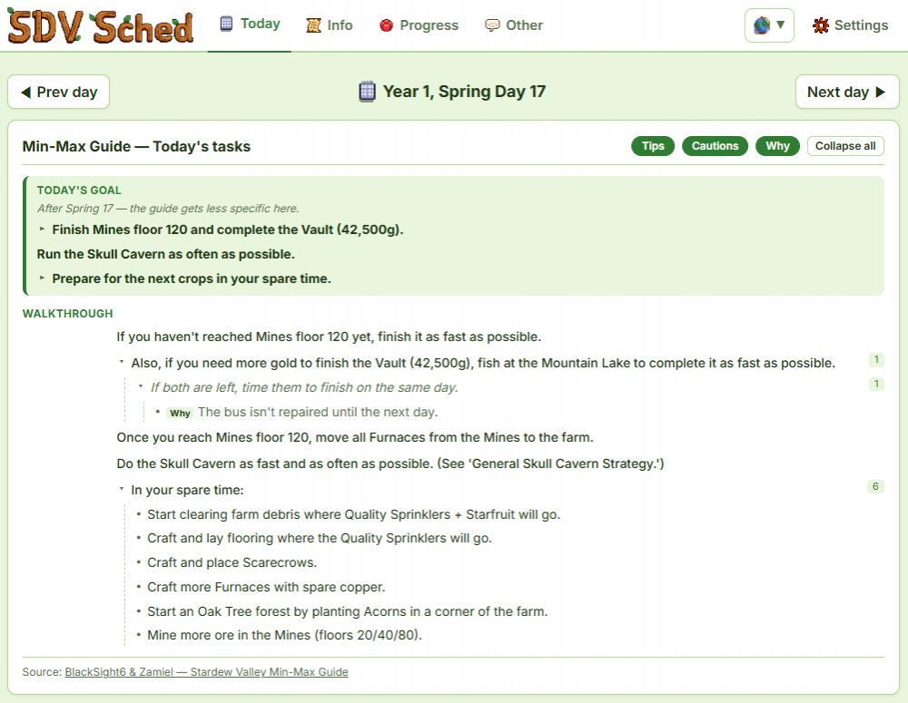Click the scroll icon beside Info

(313, 25)
